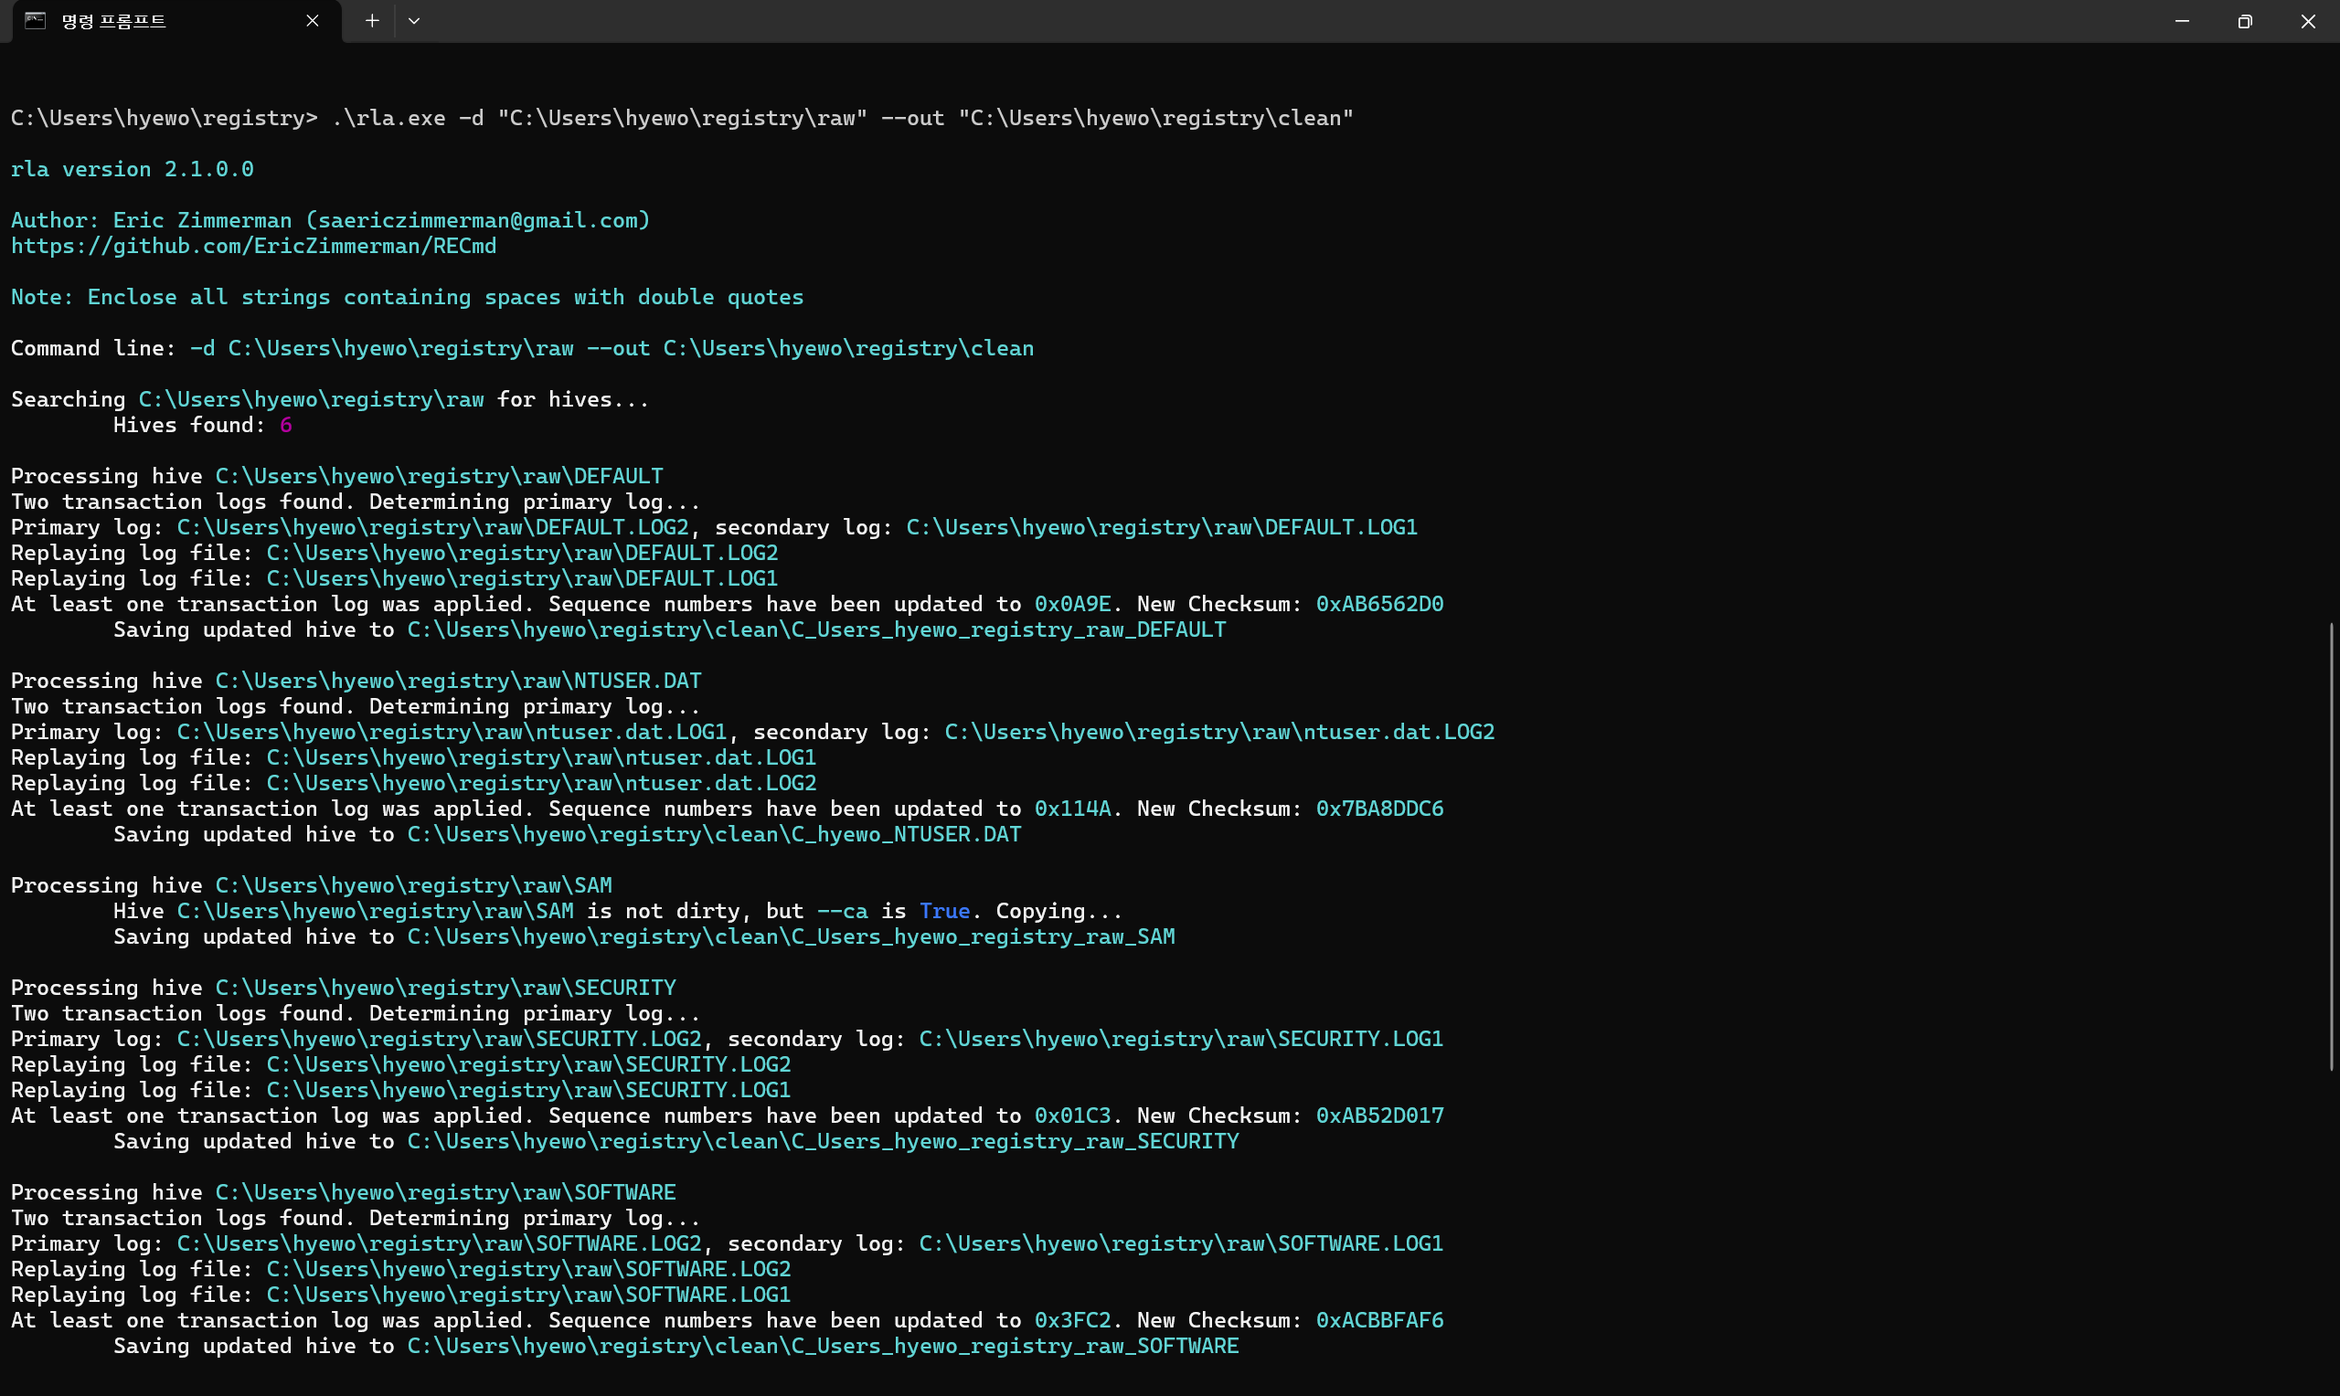This screenshot has height=1396, width=2340.
Task: Click the empty title bar drag area
Action: click(1223, 21)
